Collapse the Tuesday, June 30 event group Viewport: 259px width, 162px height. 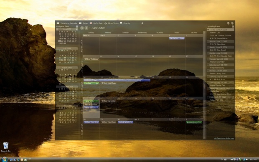point(208,59)
